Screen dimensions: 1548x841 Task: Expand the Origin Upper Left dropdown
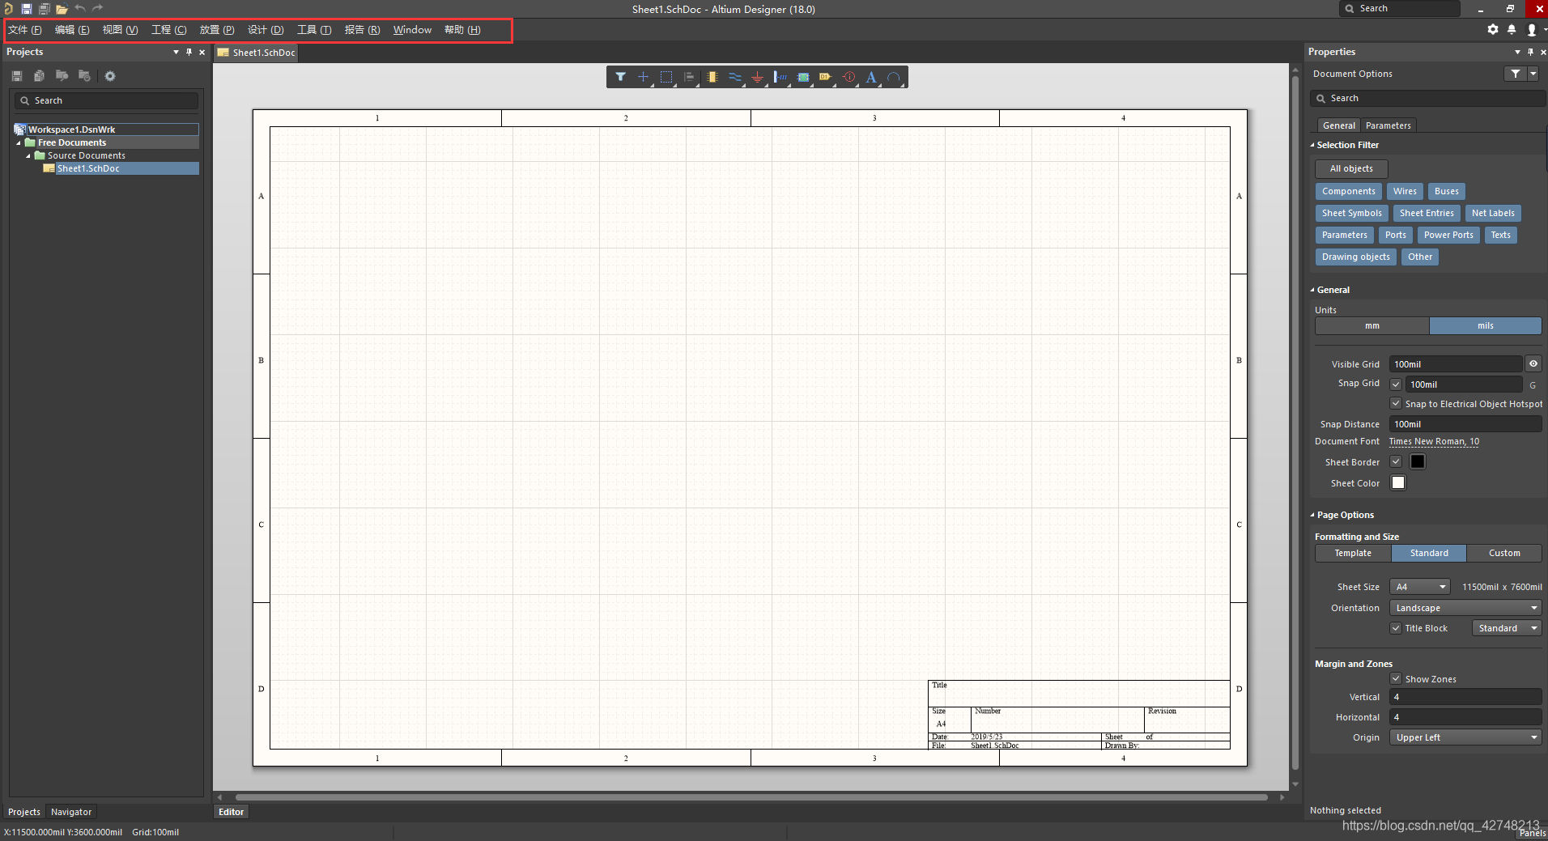pyautogui.click(x=1465, y=737)
